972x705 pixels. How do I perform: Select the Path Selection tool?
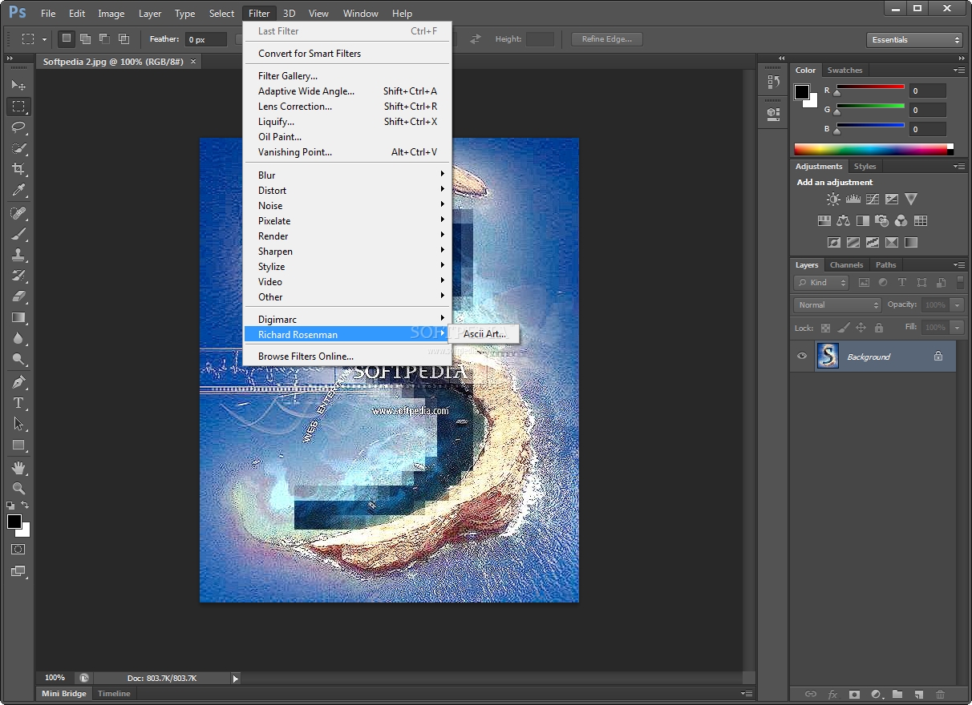[18, 424]
